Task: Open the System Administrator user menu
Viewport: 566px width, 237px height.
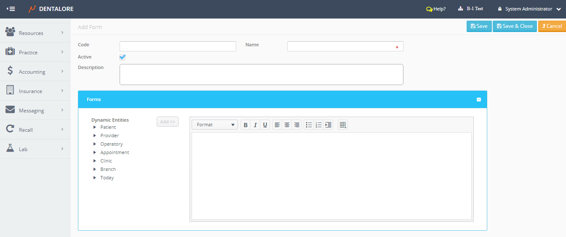Action: [529, 9]
